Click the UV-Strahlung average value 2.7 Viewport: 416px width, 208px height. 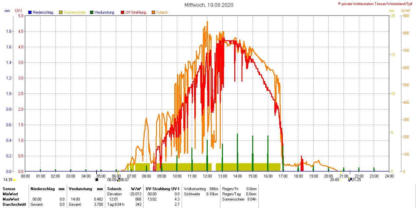point(177,204)
